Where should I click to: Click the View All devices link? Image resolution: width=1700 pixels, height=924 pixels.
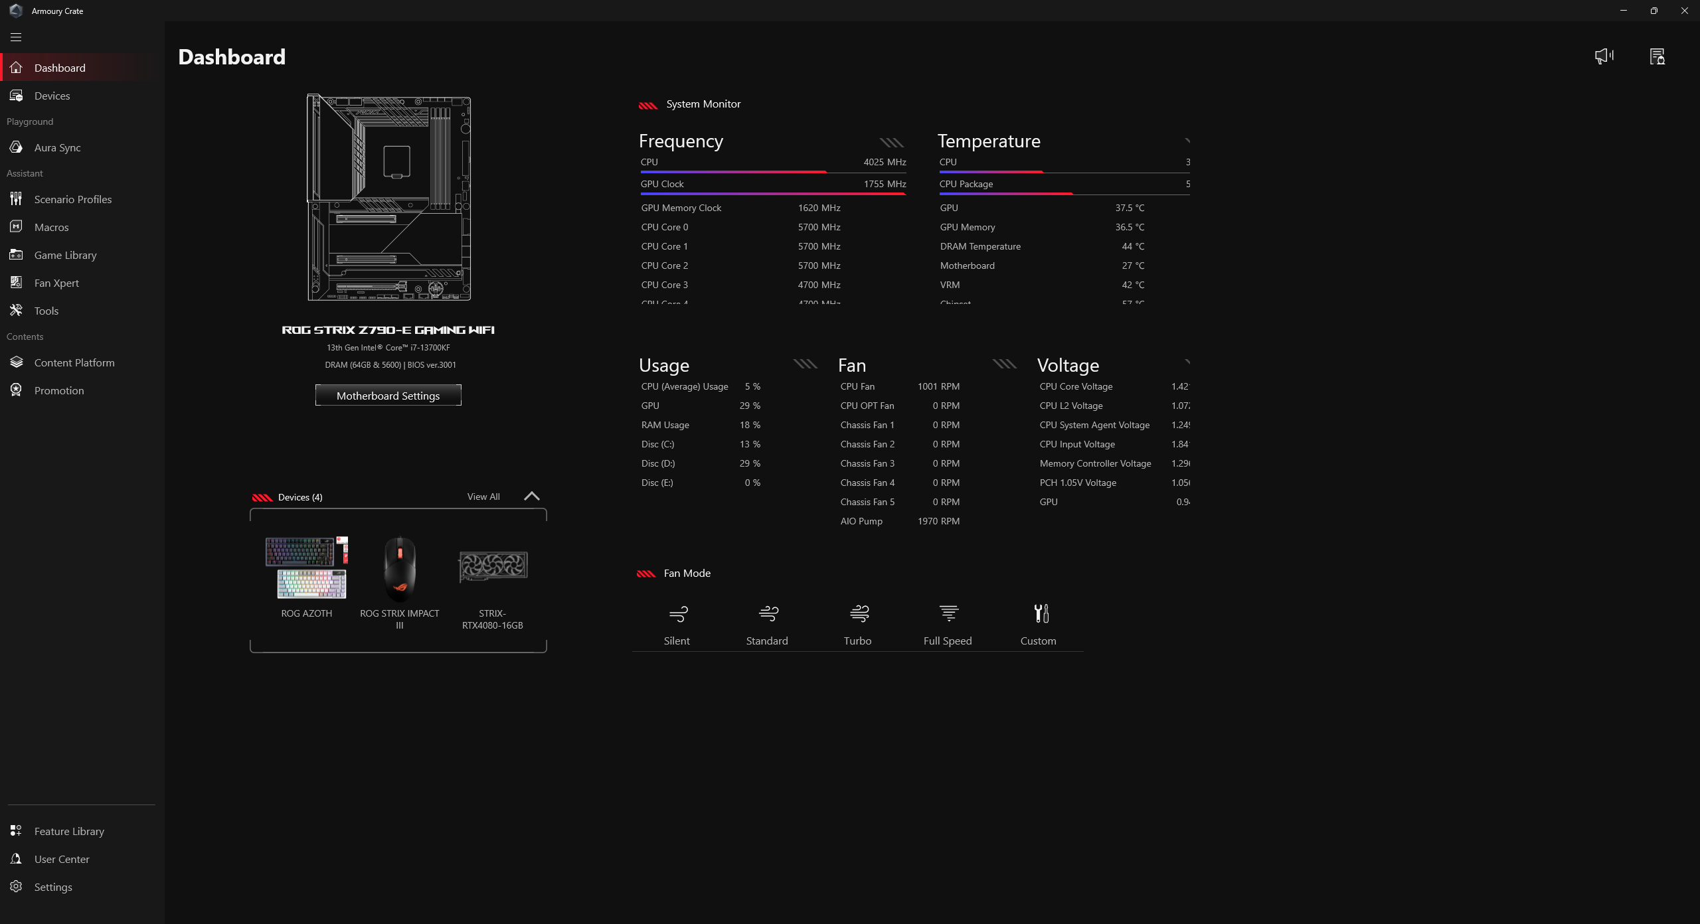pos(483,497)
